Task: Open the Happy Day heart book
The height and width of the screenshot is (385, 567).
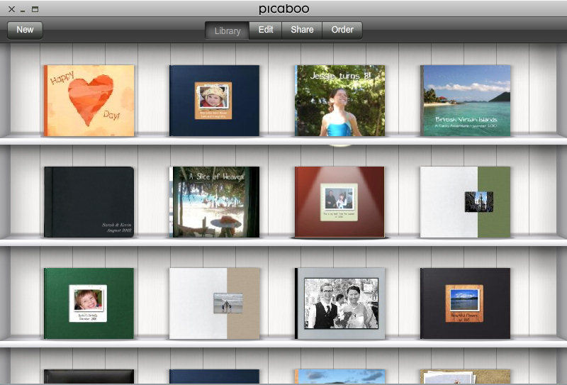Action: pyautogui.click(x=89, y=101)
